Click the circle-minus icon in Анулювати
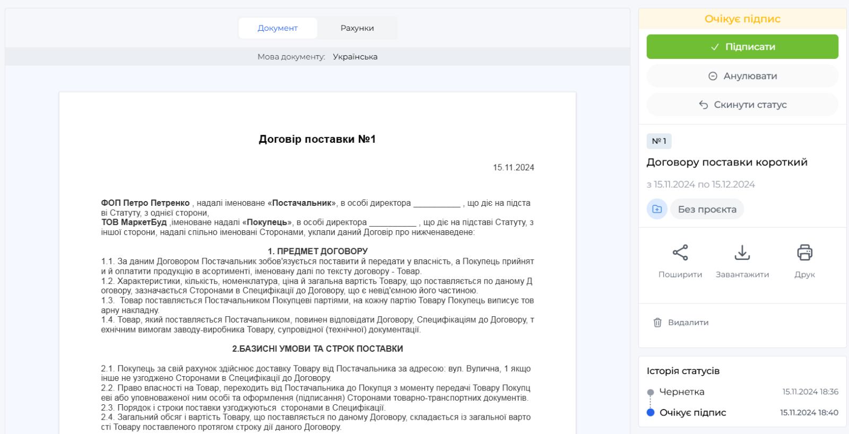849x434 pixels. click(713, 76)
